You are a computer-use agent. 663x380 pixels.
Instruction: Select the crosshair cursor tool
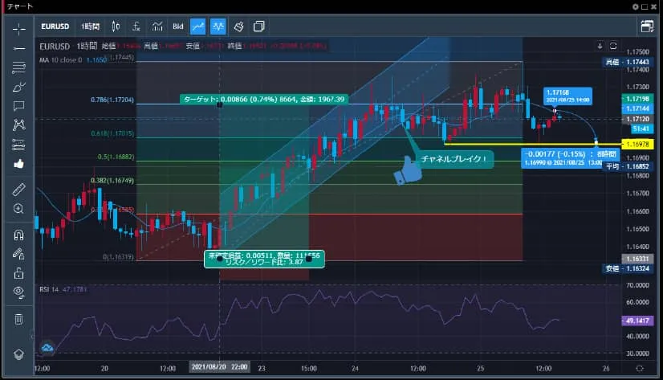point(18,29)
